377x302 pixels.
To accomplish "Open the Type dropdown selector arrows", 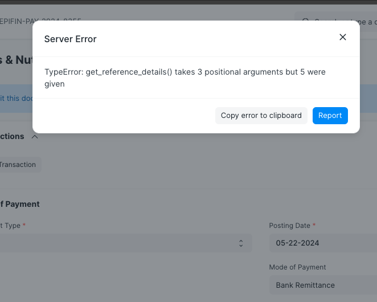I will pyautogui.click(x=241, y=243).
